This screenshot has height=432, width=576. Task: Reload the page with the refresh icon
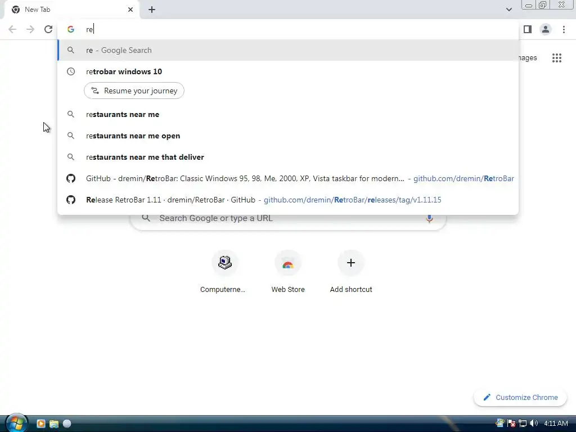click(48, 29)
